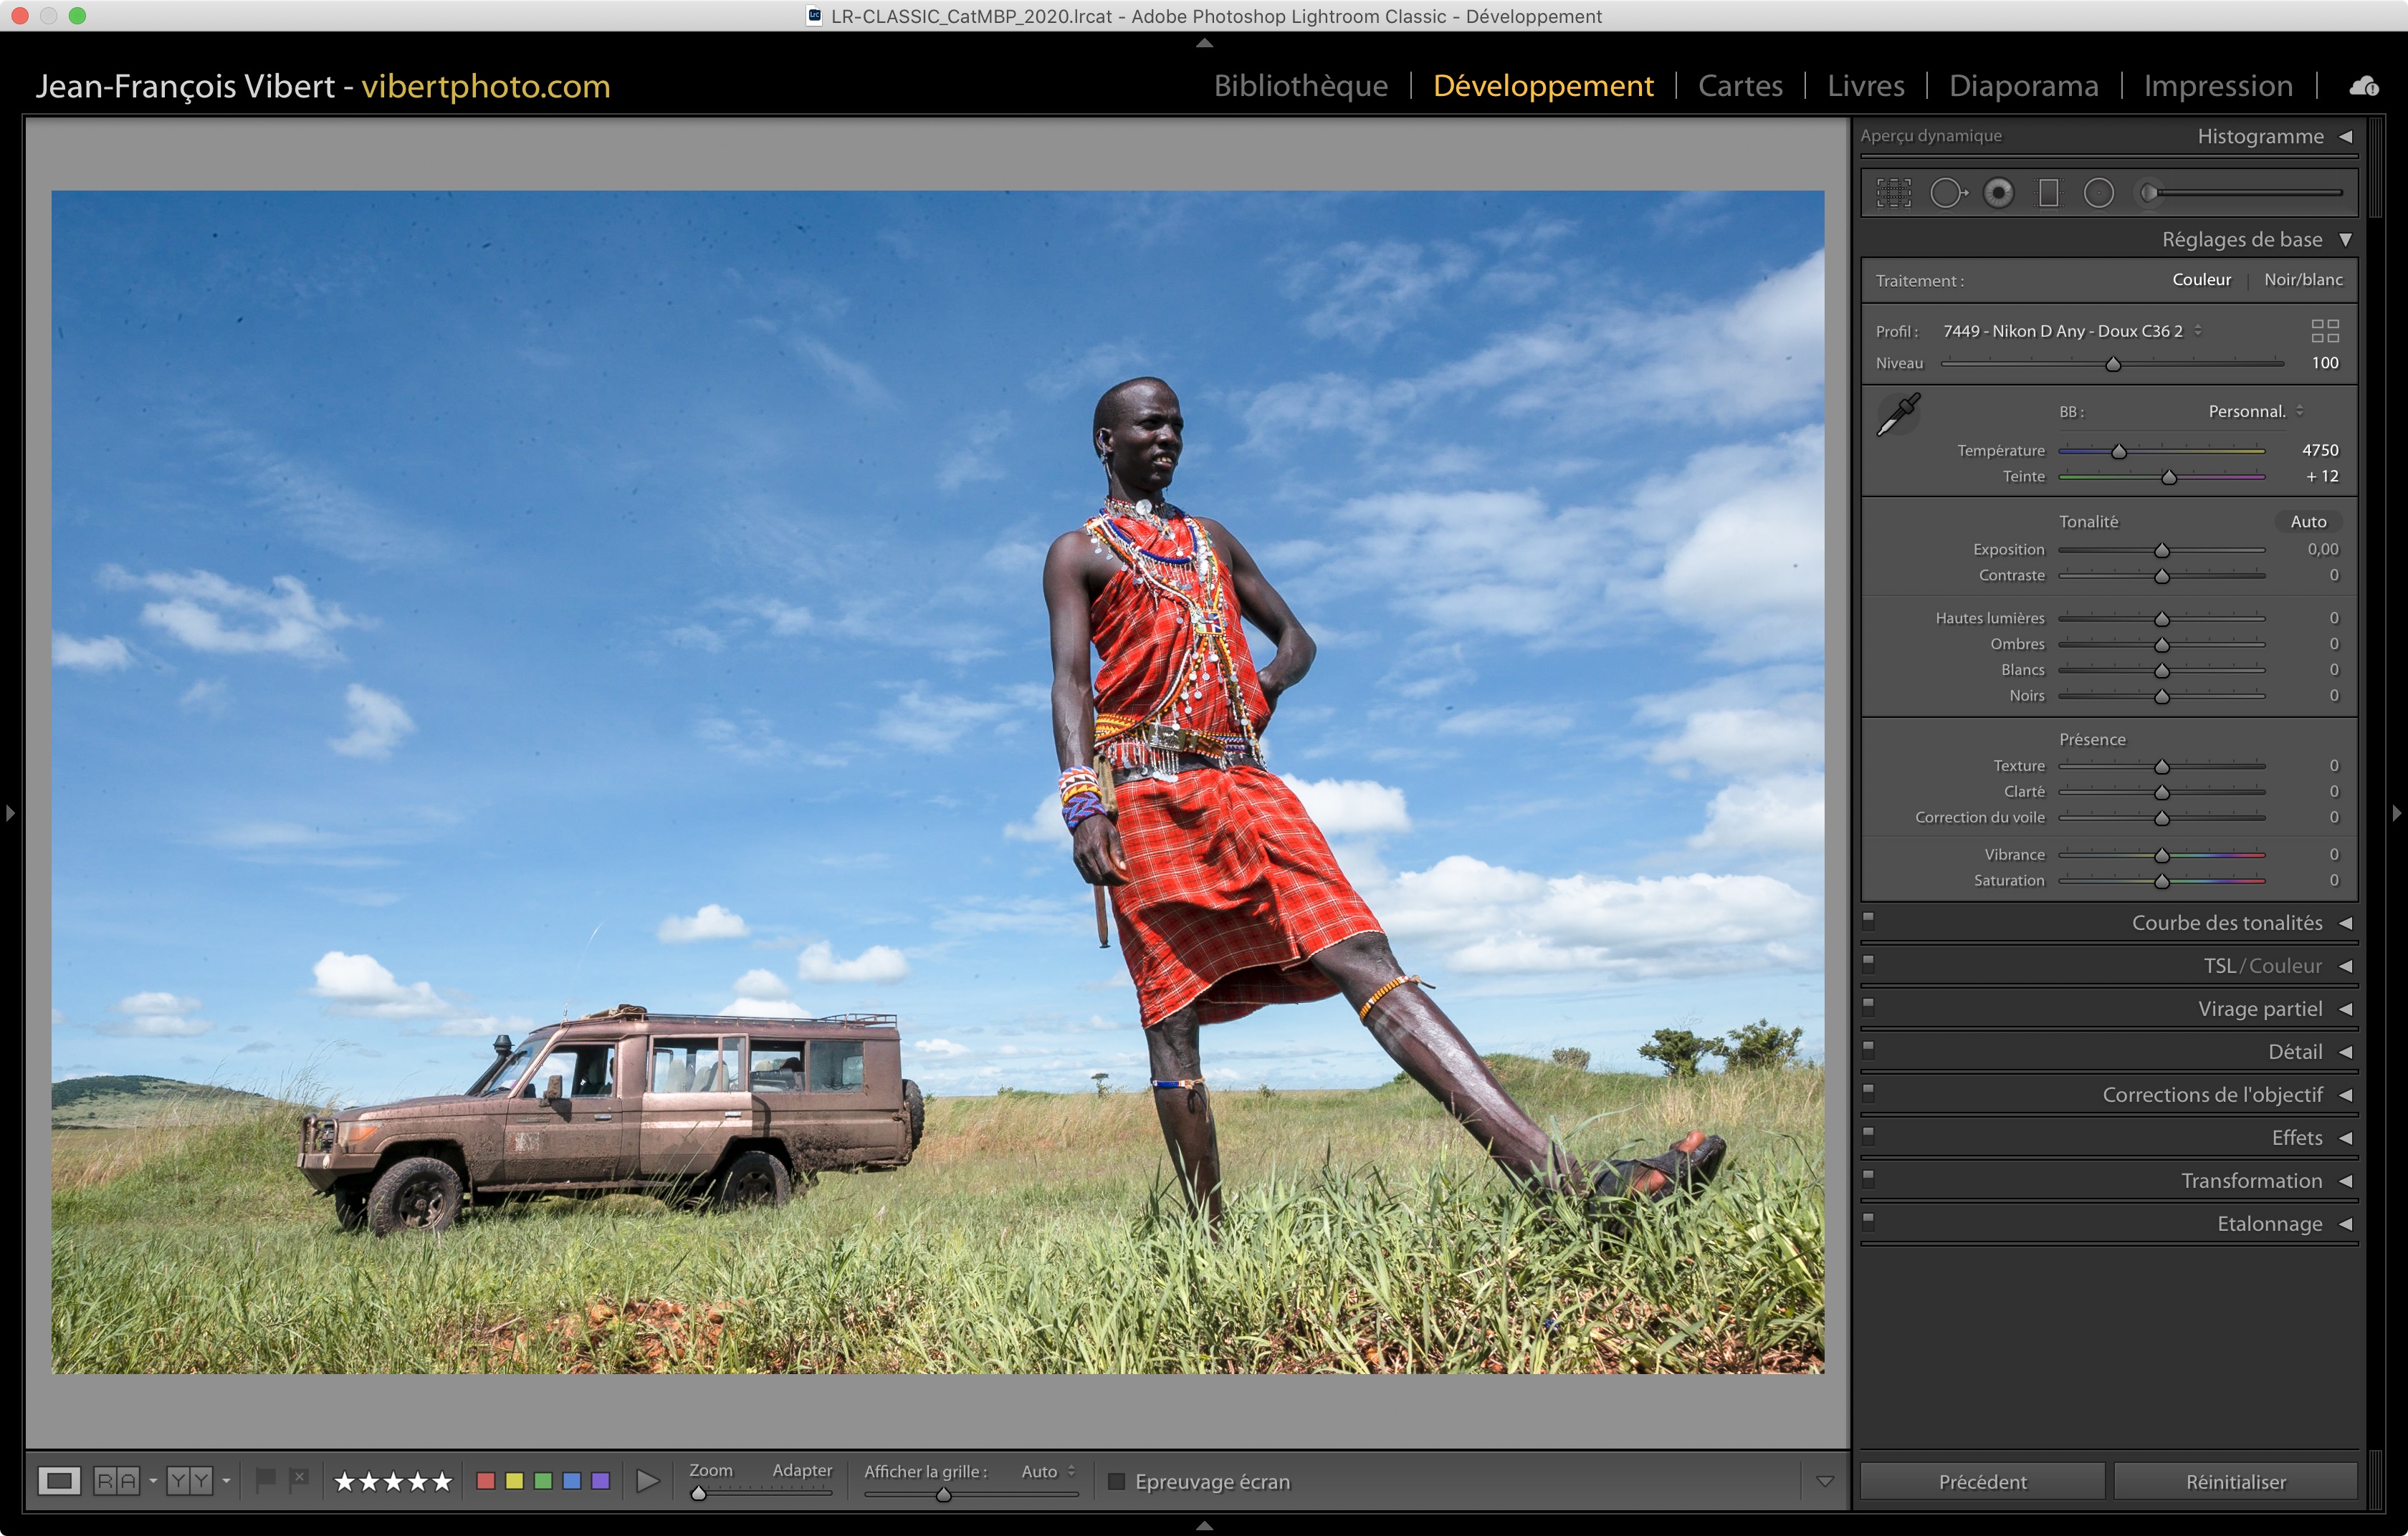Switch to the Bibliothèque module

click(x=1300, y=86)
